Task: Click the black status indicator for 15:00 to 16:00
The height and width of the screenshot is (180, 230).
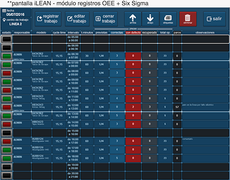Action: 7,133
